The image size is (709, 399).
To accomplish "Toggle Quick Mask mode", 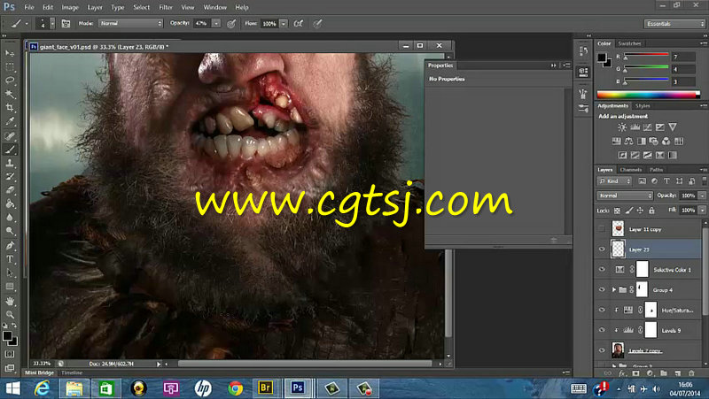I will (x=10, y=354).
